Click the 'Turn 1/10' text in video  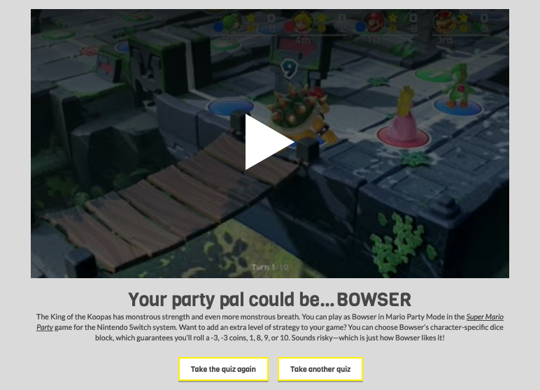(x=270, y=267)
